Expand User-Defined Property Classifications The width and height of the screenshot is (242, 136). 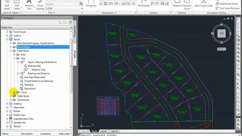pos(11,43)
